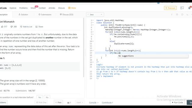Open the Articles menu item
Screen dimensions: 192x108
[52, 8]
